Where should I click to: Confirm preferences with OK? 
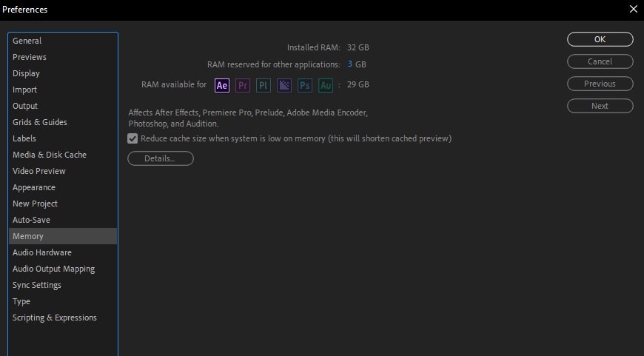point(600,39)
